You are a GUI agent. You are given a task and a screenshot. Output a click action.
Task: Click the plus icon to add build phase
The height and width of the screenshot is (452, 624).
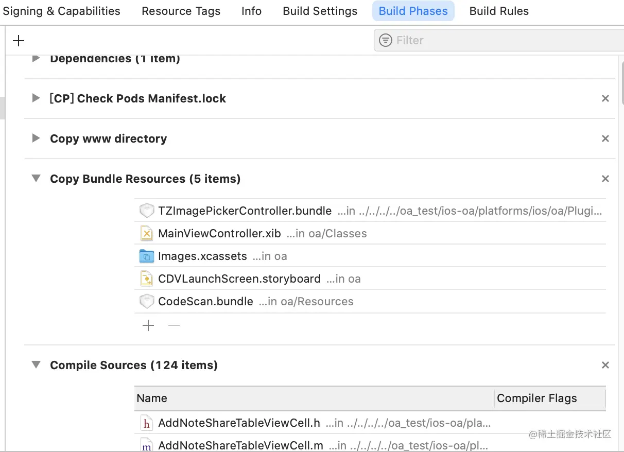tap(19, 41)
